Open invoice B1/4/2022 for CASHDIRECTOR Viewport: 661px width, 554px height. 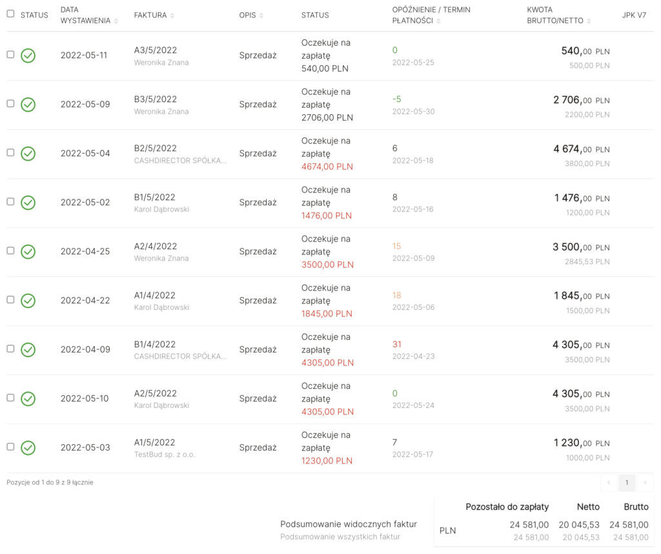click(x=155, y=345)
